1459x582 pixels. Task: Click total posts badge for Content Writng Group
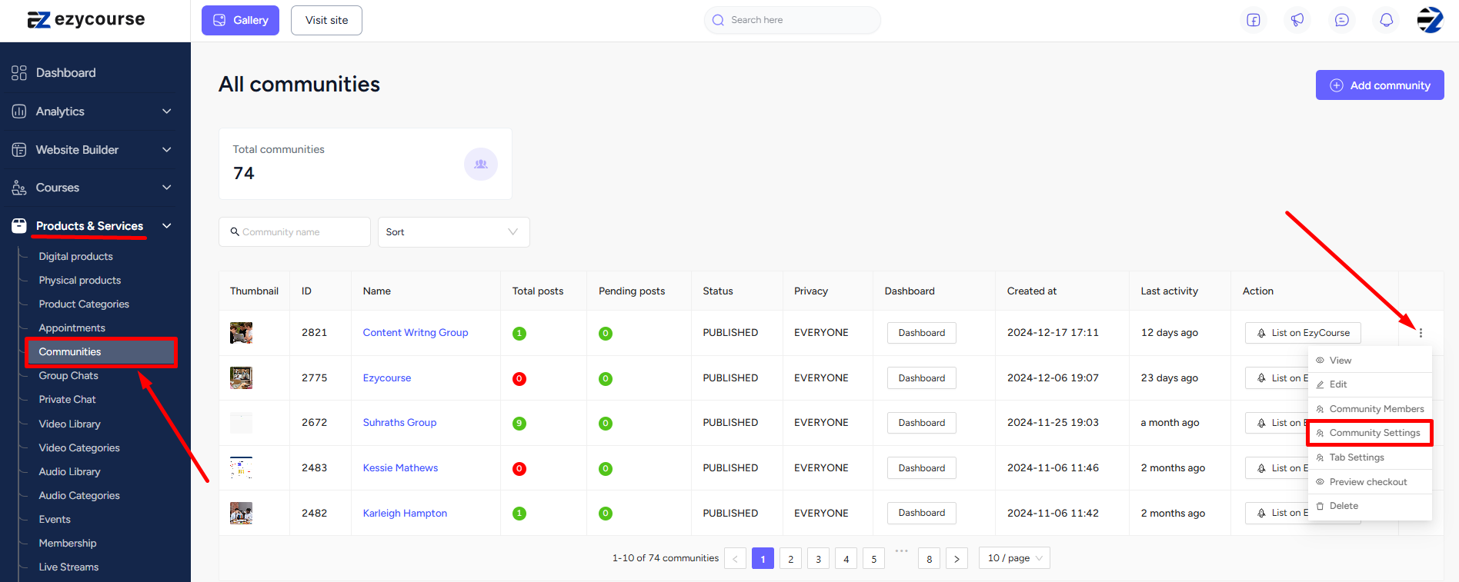519,334
